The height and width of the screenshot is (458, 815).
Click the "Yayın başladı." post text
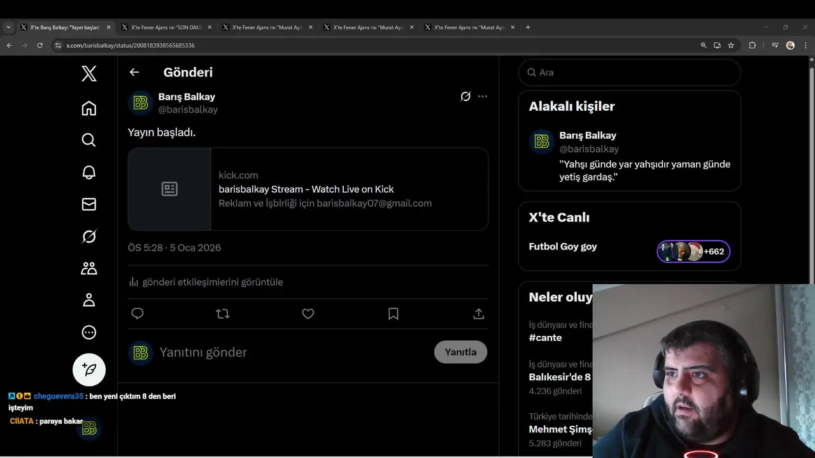pos(162,132)
